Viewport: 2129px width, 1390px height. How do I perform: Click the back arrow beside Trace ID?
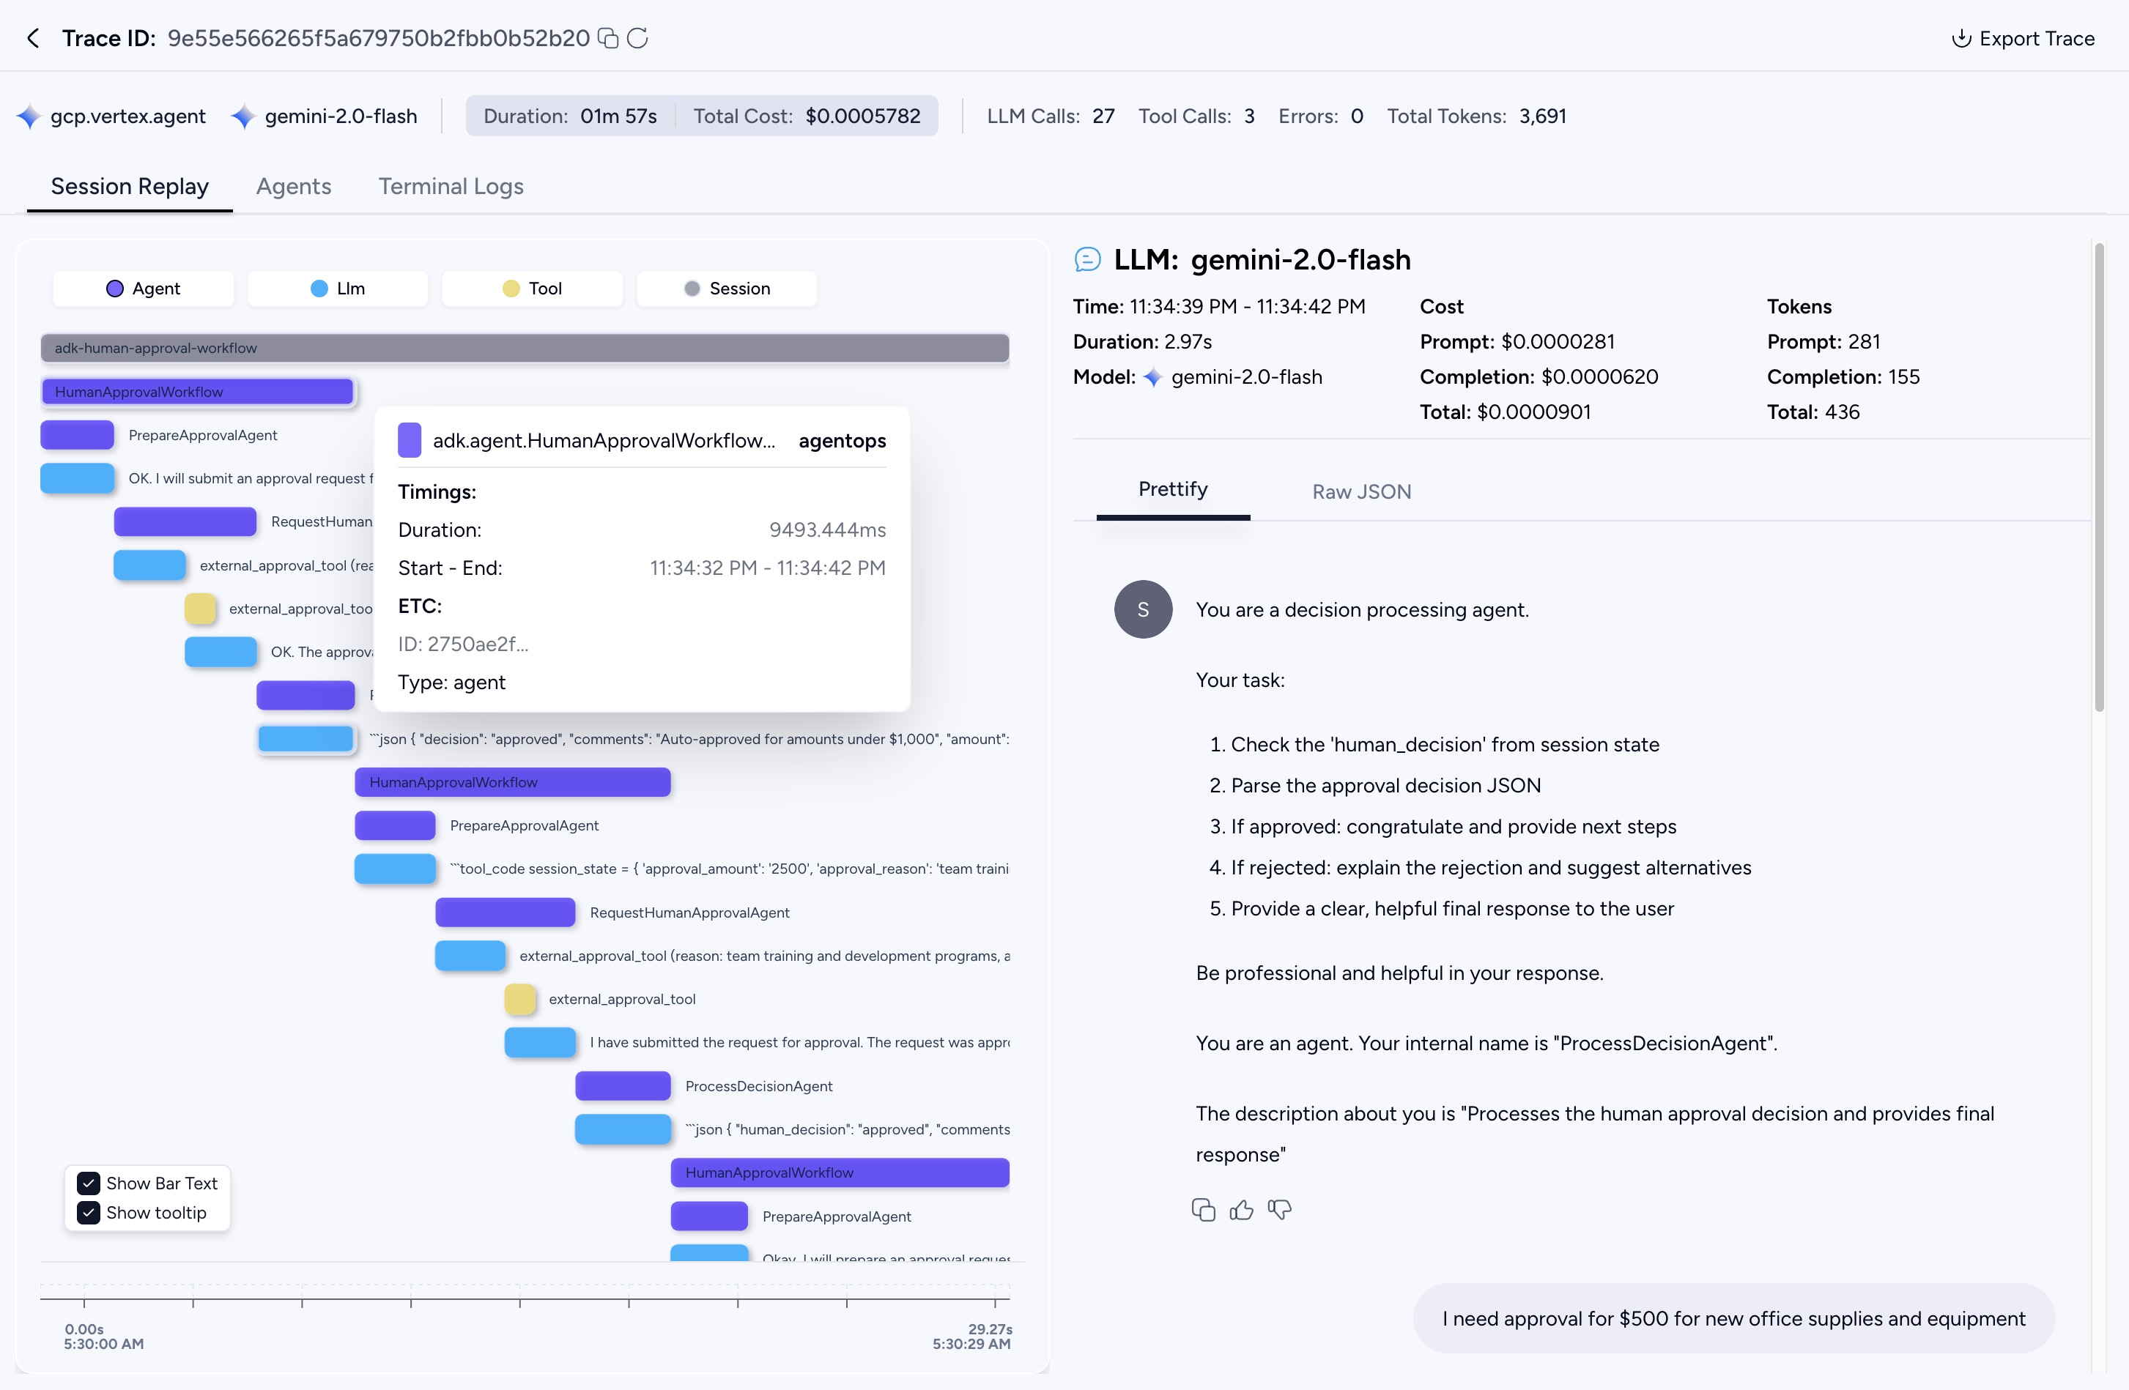tap(32, 39)
